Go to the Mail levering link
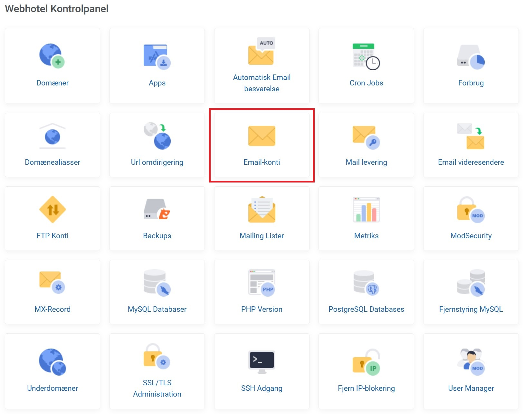524x414 pixels. pyautogui.click(x=366, y=162)
